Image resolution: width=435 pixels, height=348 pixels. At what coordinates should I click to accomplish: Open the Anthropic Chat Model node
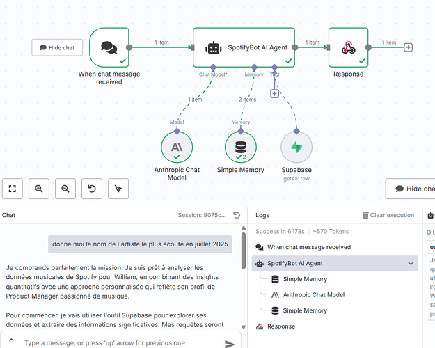click(177, 147)
